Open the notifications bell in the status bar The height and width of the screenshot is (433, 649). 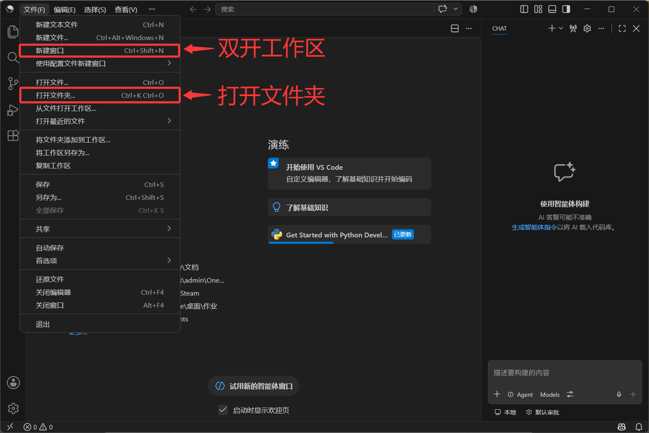pyautogui.click(x=639, y=427)
